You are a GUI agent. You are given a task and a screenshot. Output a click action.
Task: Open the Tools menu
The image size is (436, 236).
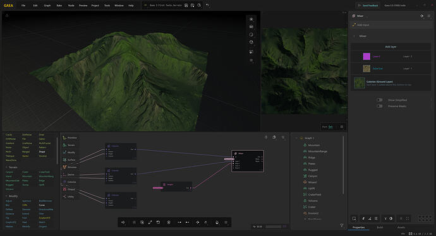coord(107,6)
